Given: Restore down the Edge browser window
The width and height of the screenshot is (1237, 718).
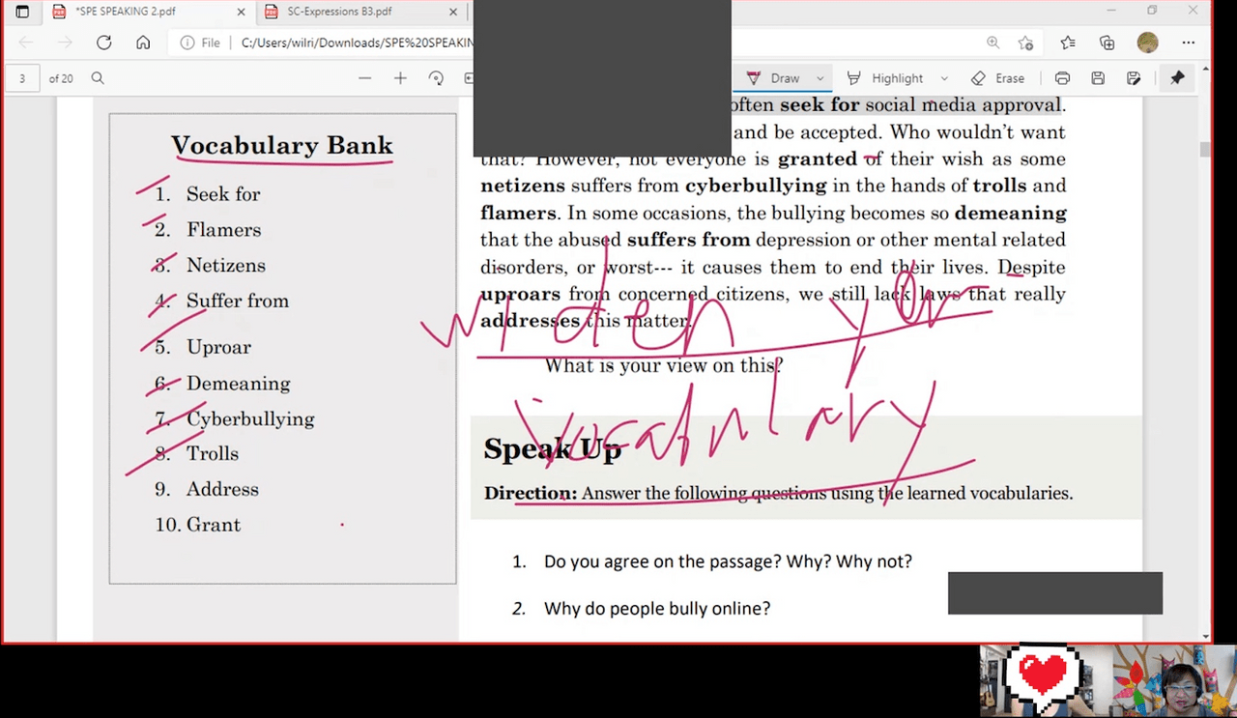Looking at the screenshot, I should (1152, 12).
